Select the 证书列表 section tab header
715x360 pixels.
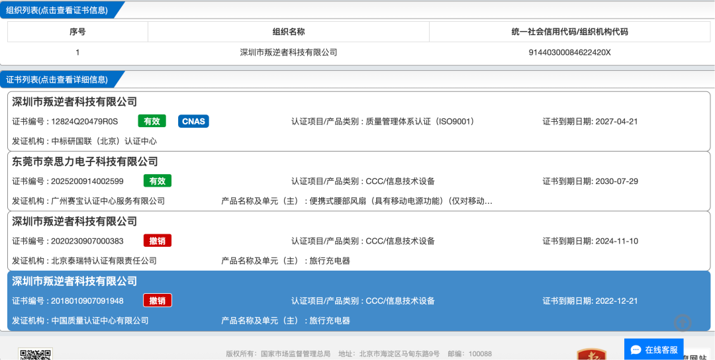coord(56,79)
